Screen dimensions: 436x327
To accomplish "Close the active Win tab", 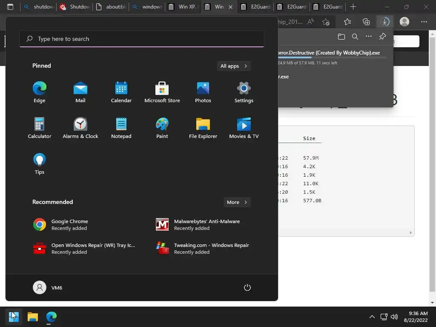I will click(230, 7).
